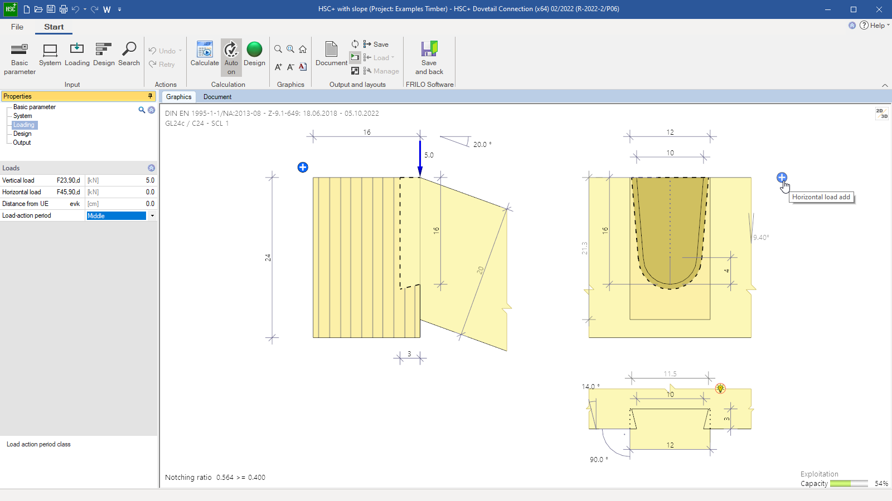Image resolution: width=892 pixels, height=501 pixels.
Task: Click the blue plus beside the side view
Action: pos(303,168)
